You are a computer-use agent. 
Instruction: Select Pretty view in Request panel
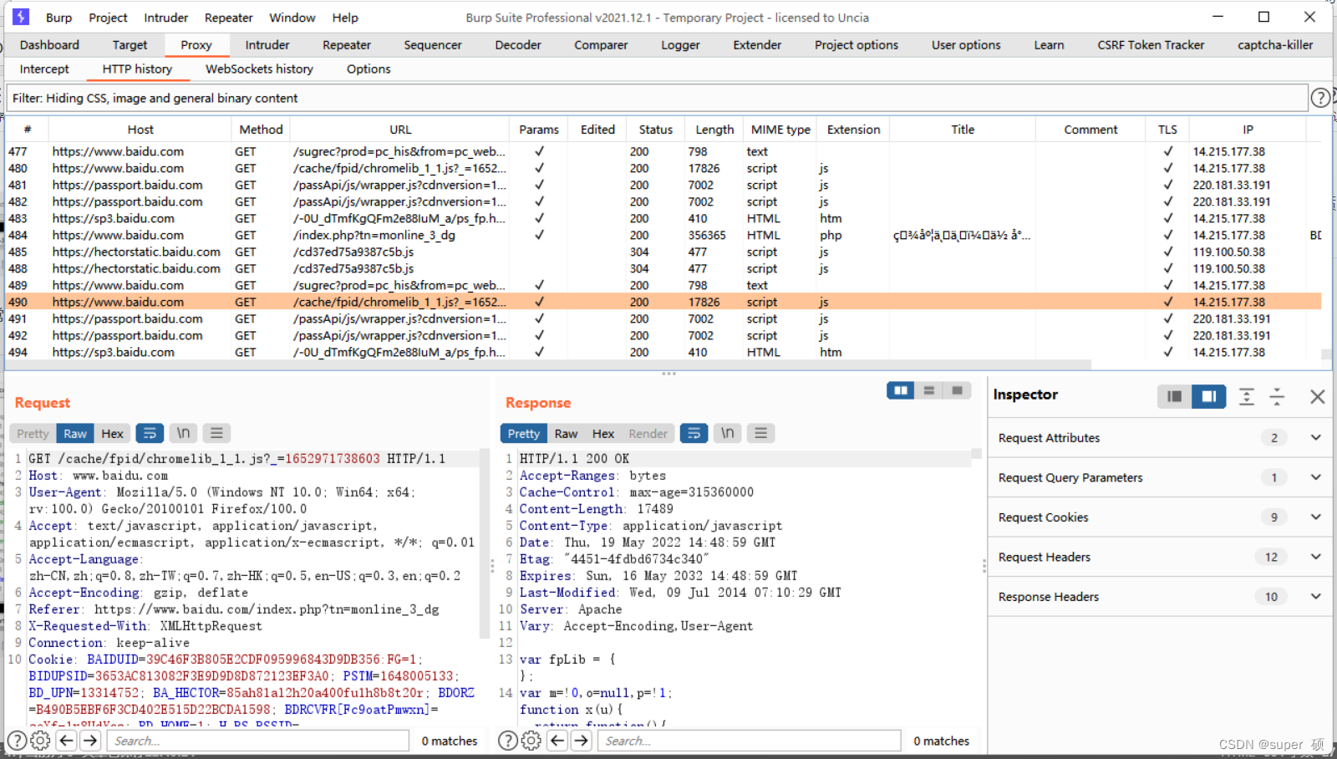tap(33, 433)
